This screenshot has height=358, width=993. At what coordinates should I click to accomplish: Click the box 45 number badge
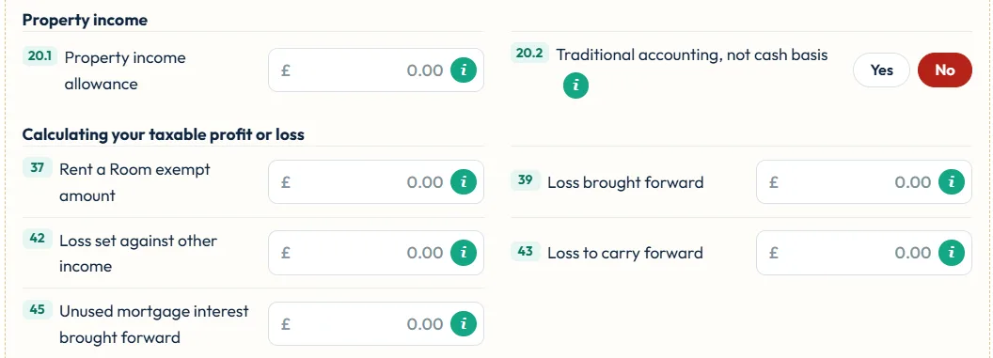37,310
